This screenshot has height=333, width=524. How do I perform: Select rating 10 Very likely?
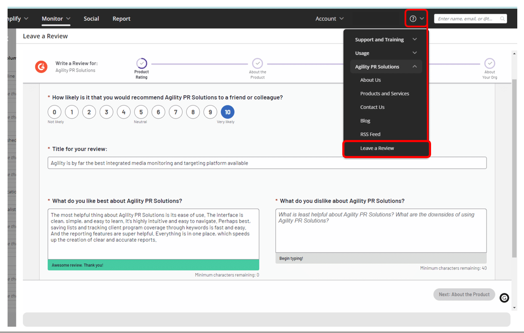(228, 112)
